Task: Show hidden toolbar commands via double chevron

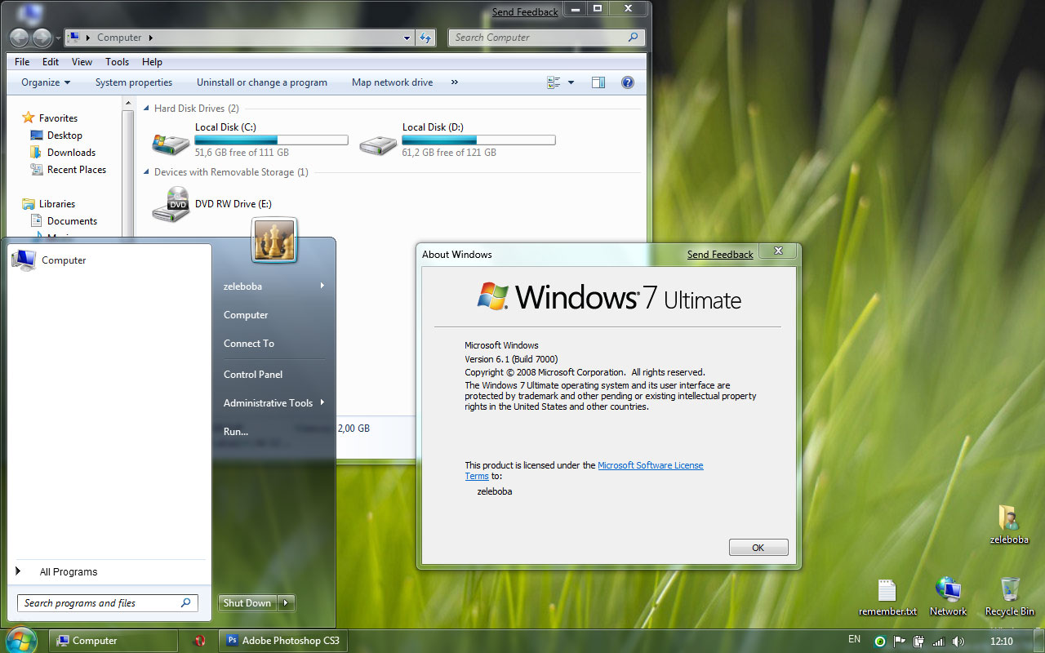Action: pos(455,82)
